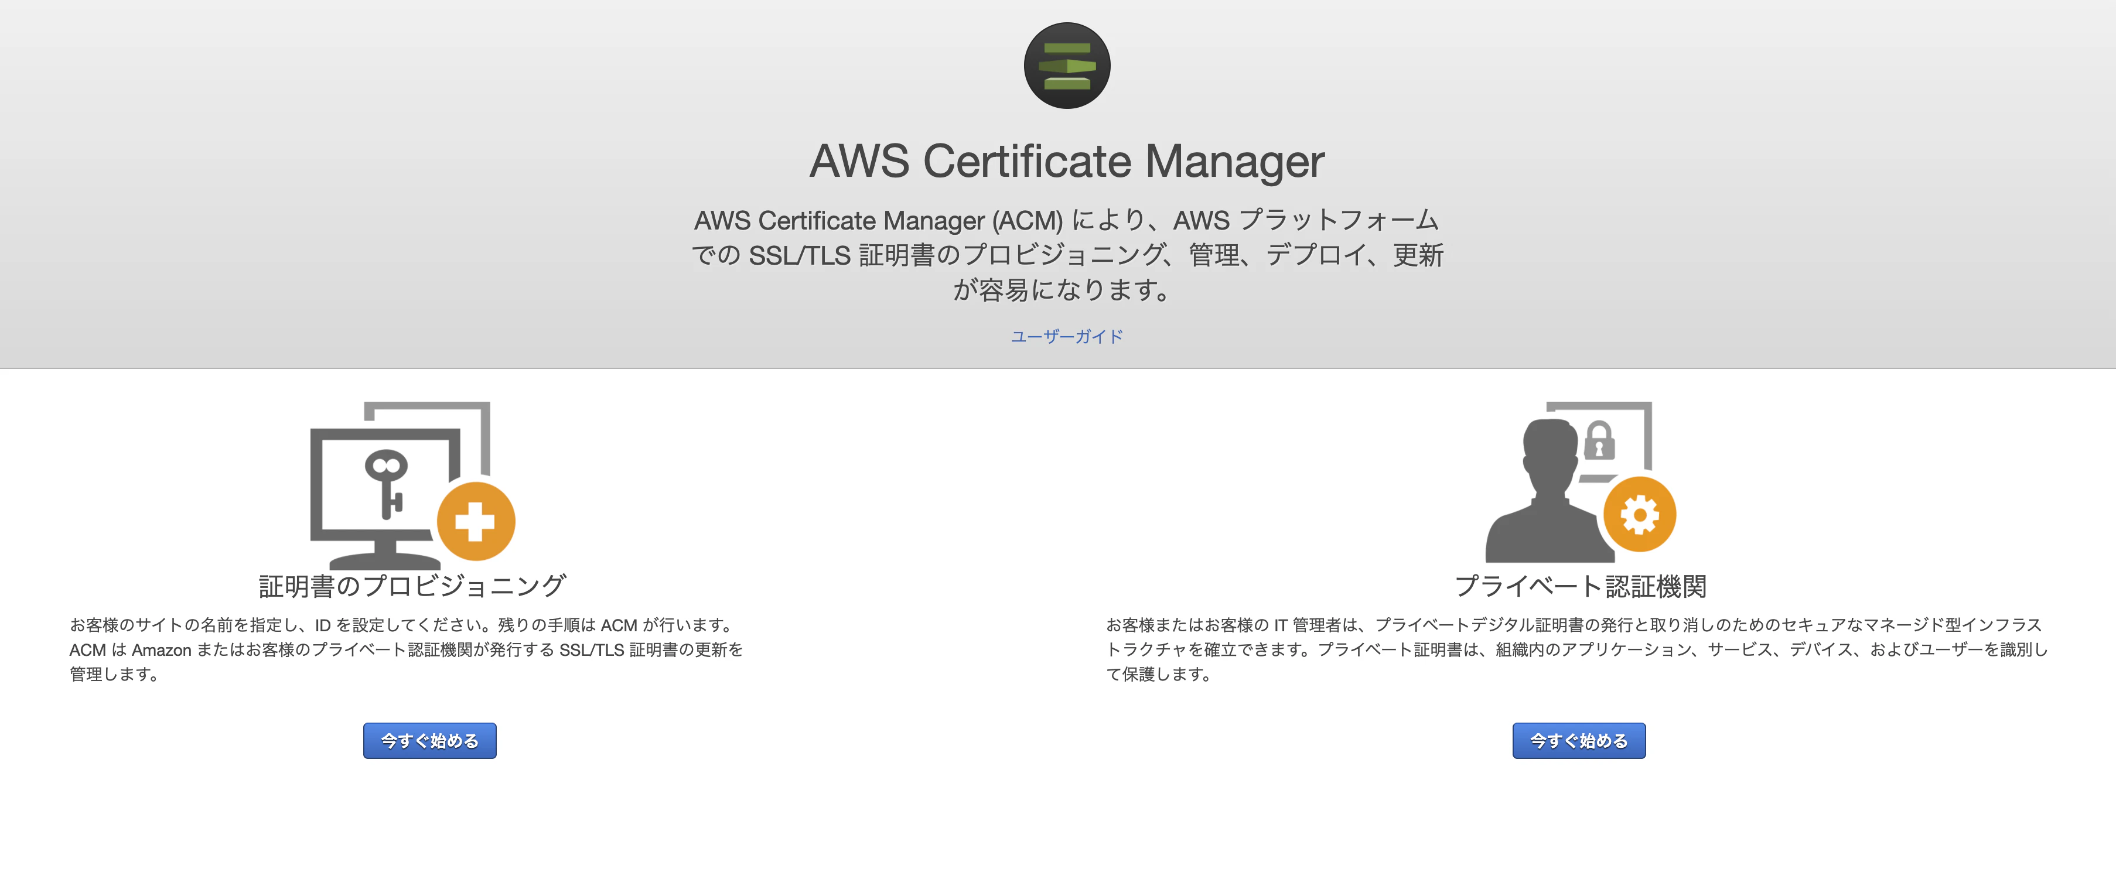The image size is (2116, 869).
Task: Click the AWS Certificate Manager page title
Action: click(x=1066, y=161)
